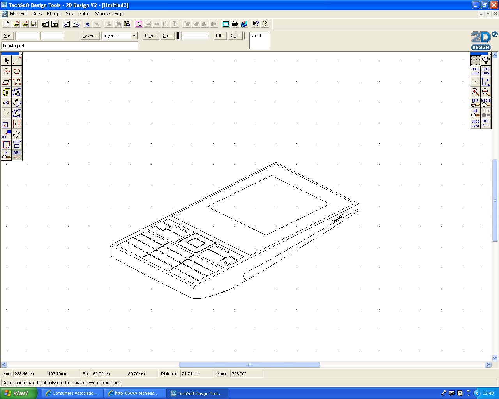Image resolution: width=499 pixels, height=399 pixels.
Task: Open the Fill dialog
Action: tap(219, 35)
